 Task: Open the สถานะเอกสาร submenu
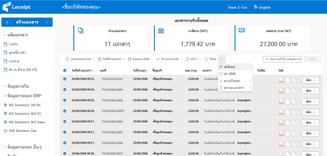[235, 88]
